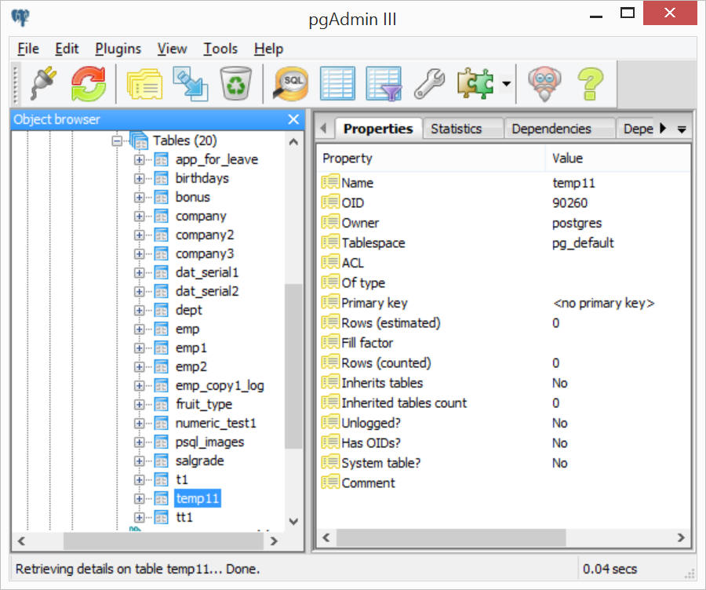This screenshot has height=590, width=706.
Task: Click the Drop object recycle bin icon
Action: 235,83
